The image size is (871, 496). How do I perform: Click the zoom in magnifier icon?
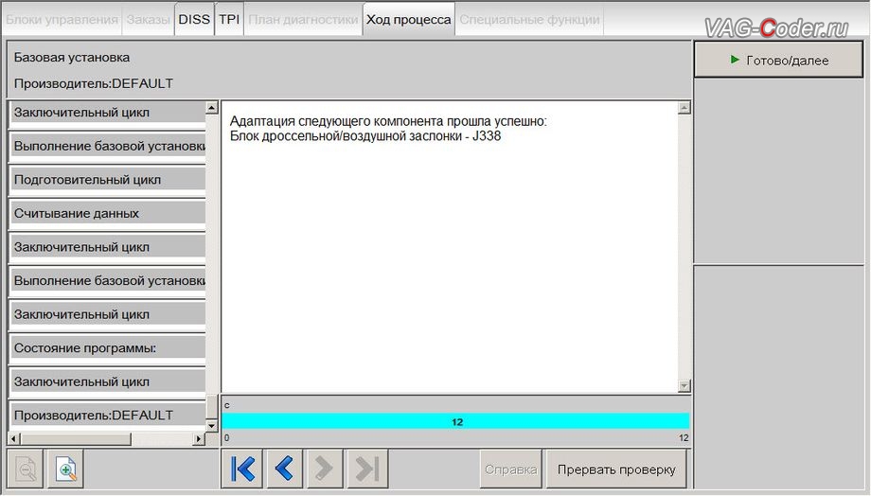66,469
